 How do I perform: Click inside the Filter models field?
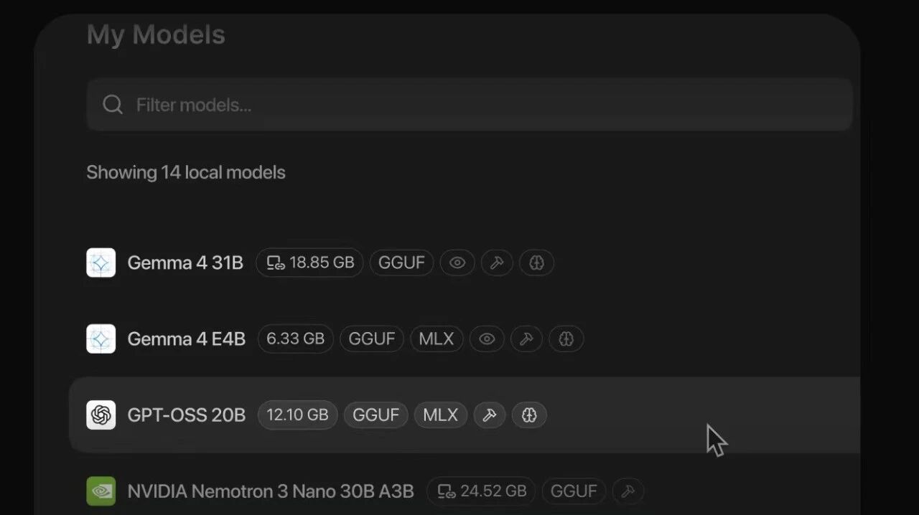click(x=470, y=105)
